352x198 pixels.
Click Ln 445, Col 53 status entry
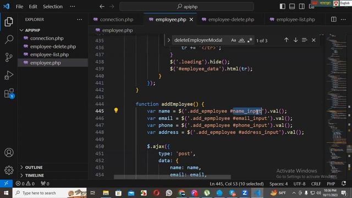[x=237, y=184]
